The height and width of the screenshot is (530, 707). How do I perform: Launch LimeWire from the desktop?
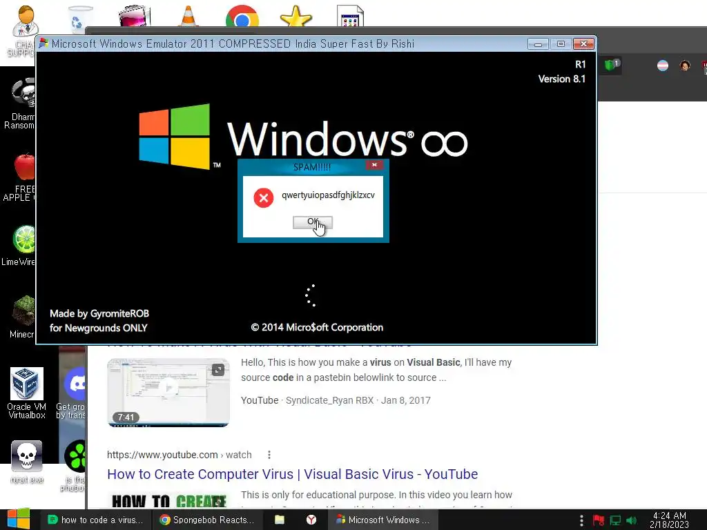[20, 246]
